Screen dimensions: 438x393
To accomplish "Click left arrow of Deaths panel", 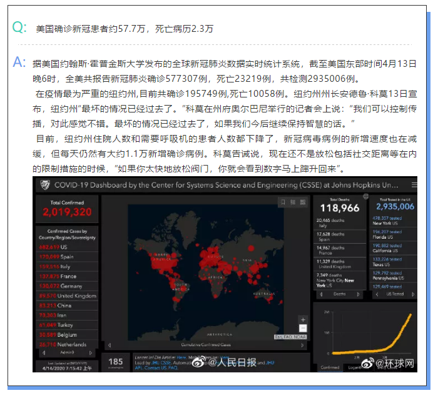I will click(x=321, y=294).
